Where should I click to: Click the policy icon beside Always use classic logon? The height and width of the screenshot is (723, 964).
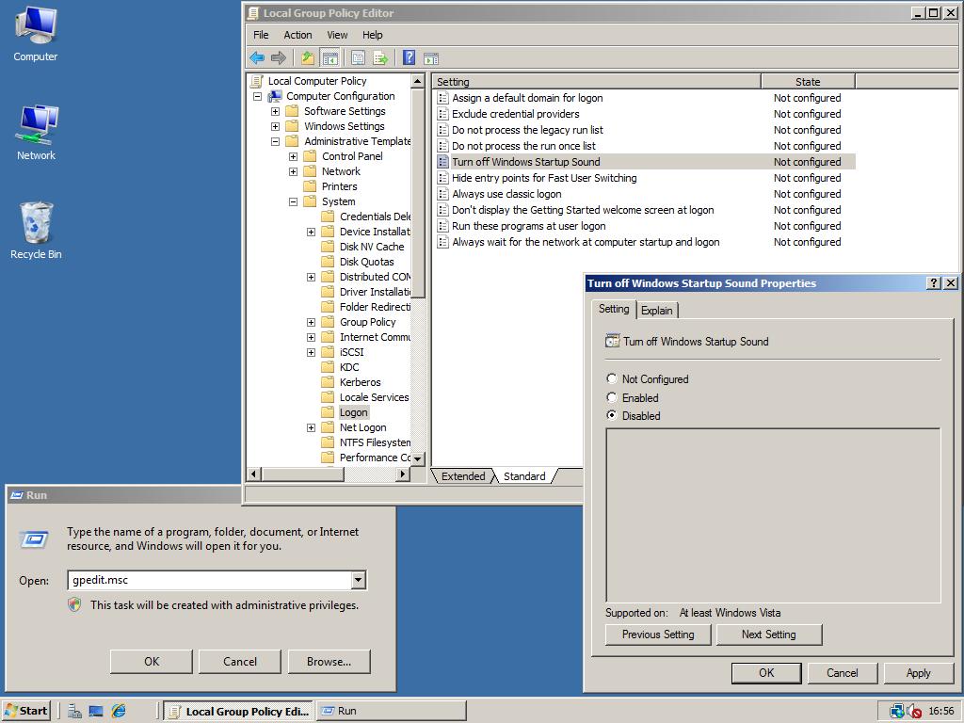tap(442, 194)
